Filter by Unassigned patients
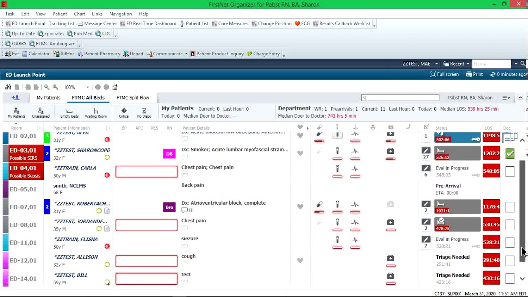Screen dimensions: 528x297 [40, 113]
